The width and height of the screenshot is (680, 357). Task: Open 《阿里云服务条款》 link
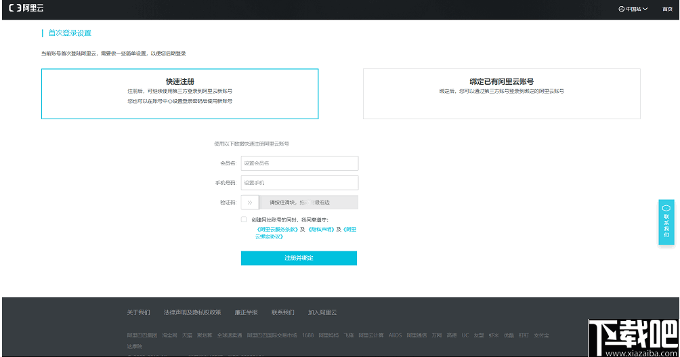point(277,230)
